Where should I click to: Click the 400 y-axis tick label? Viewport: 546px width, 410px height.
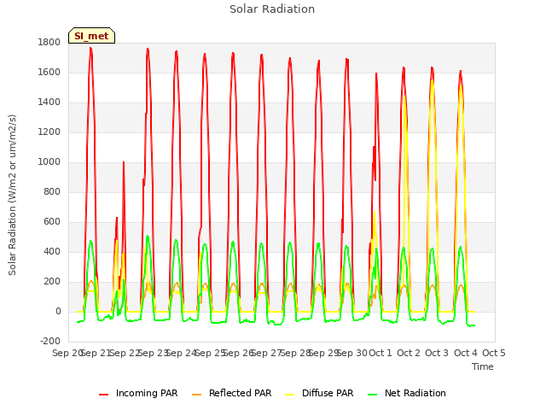(52, 252)
